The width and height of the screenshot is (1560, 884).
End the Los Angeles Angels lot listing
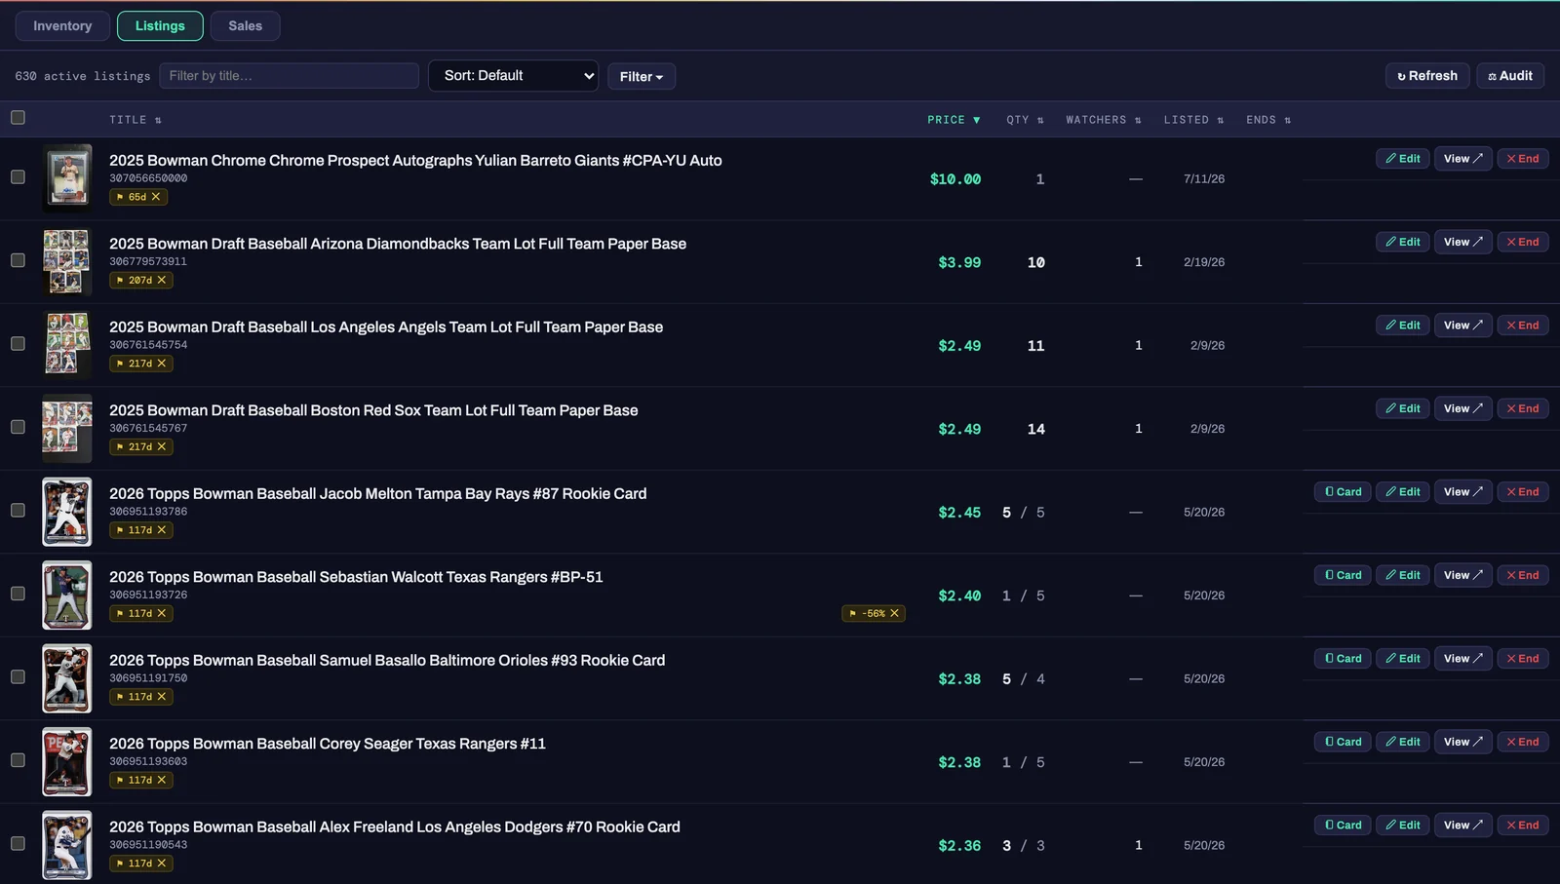[1523, 326]
